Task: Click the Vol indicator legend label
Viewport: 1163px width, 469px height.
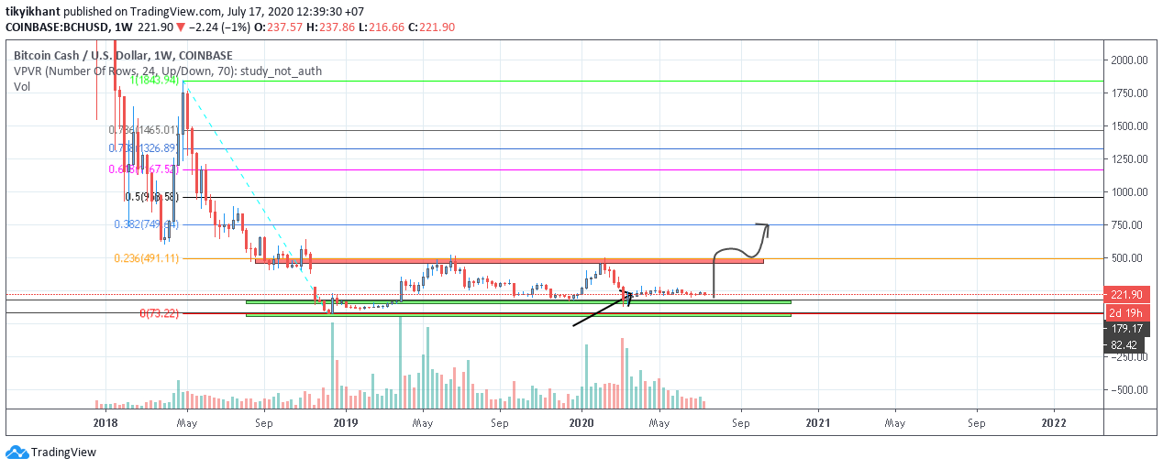Action: pos(22,87)
